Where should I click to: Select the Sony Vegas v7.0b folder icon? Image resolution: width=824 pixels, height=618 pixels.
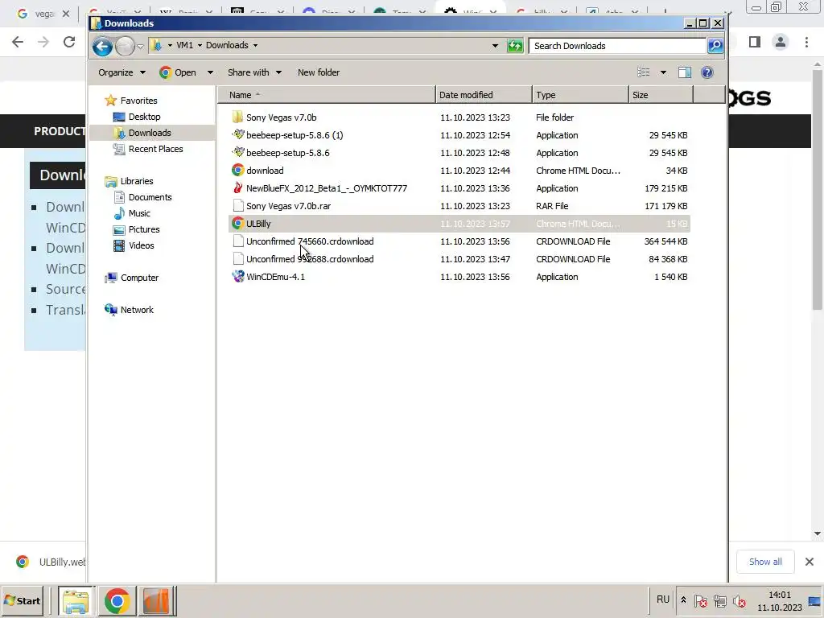pyautogui.click(x=237, y=117)
